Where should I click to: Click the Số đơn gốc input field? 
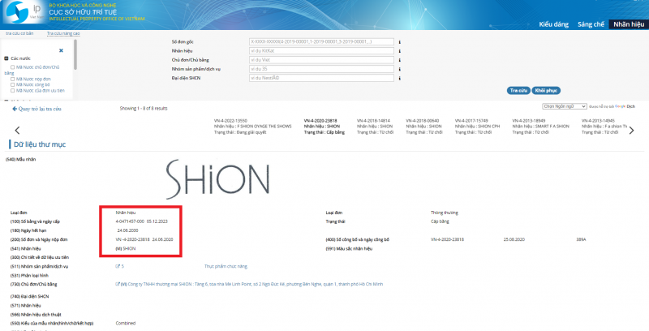coord(321,41)
